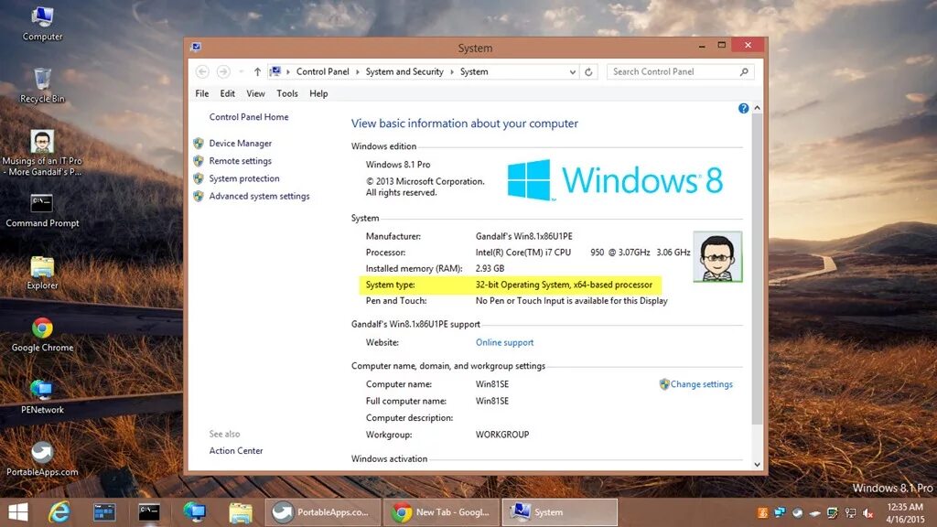Open Internet Explorer from the taskbar
The height and width of the screenshot is (527, 937).
click(59, 512)
